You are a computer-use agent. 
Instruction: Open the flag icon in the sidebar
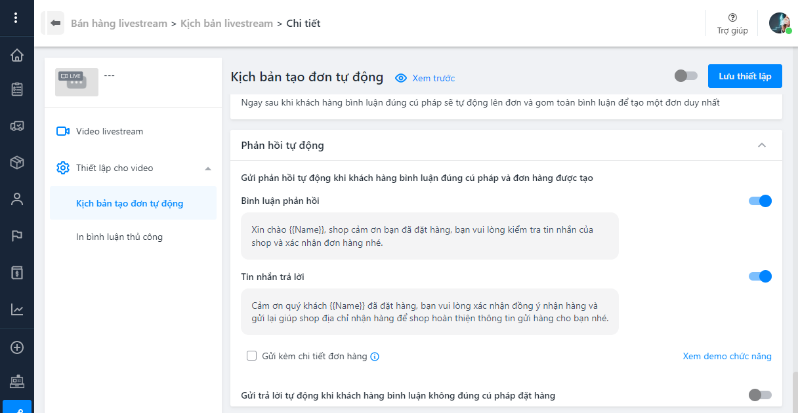tap(17, 236)
